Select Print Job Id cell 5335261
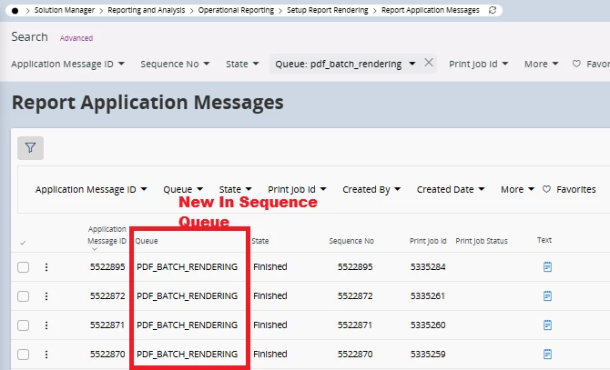The width and height of the screenshot is (610, 370). click(x=428, y=295)
